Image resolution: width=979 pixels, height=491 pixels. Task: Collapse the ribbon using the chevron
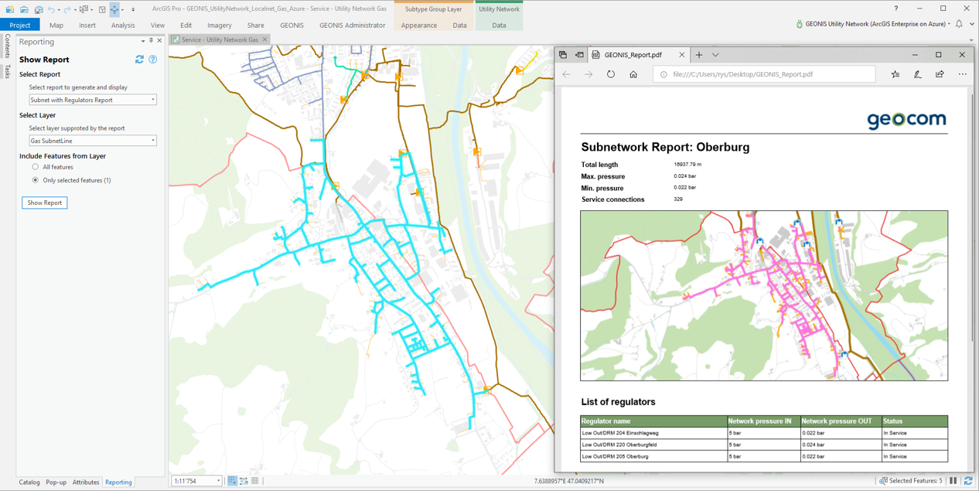[x=972, y=24]
